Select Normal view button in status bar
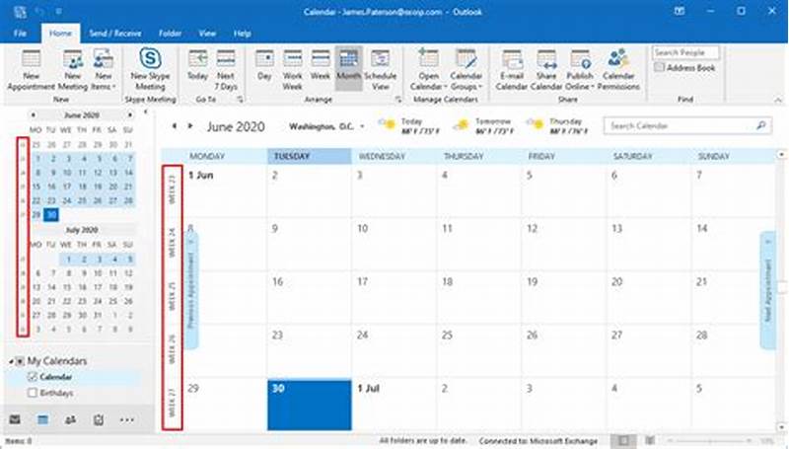Image resolution: width=789 pixels, height=449 pixels. tap(623, 441)
